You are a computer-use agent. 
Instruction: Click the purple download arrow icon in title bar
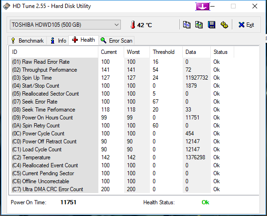click(x=202, y=7)
